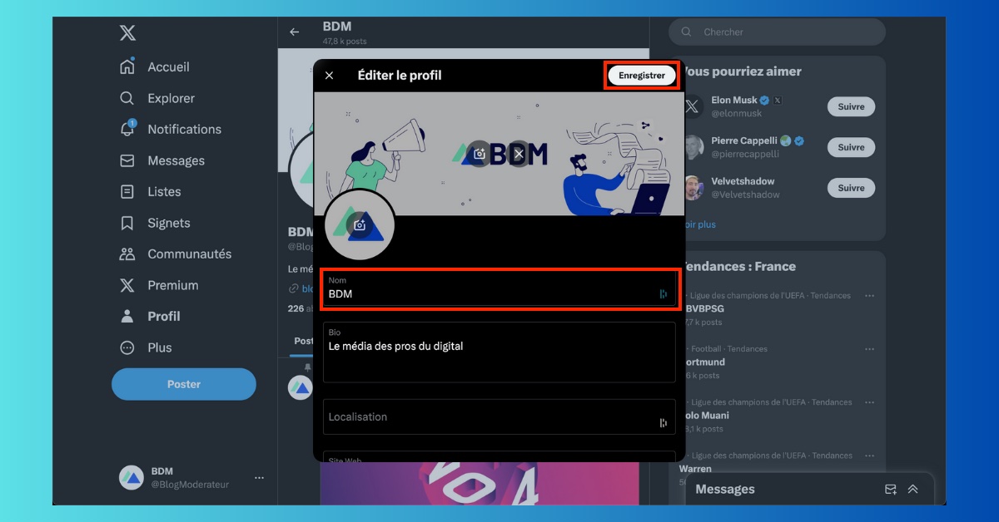Image resolution: width=999 pixels, height=522 pixels.
Task: Follow Velvetshadow with Suivre button
Action: pyautogui.click(x=851, y=188)
